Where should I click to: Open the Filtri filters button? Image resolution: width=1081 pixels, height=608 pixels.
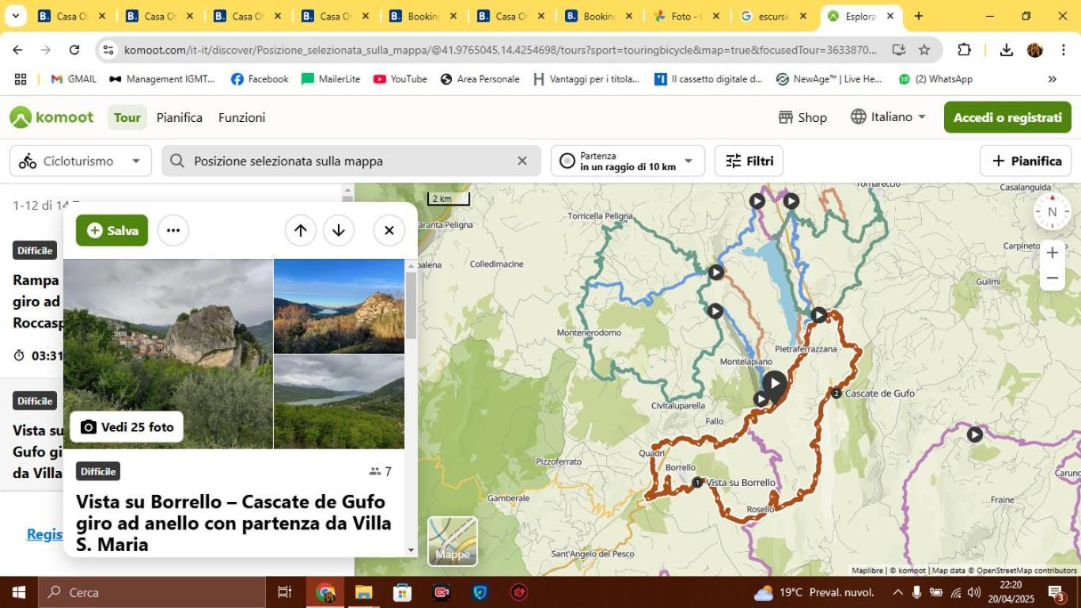point(749,161)
